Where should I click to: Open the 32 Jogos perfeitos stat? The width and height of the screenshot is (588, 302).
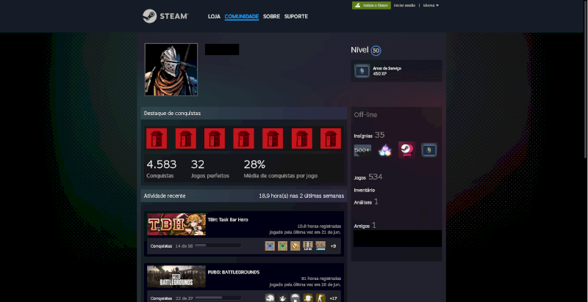pos(210,169)
